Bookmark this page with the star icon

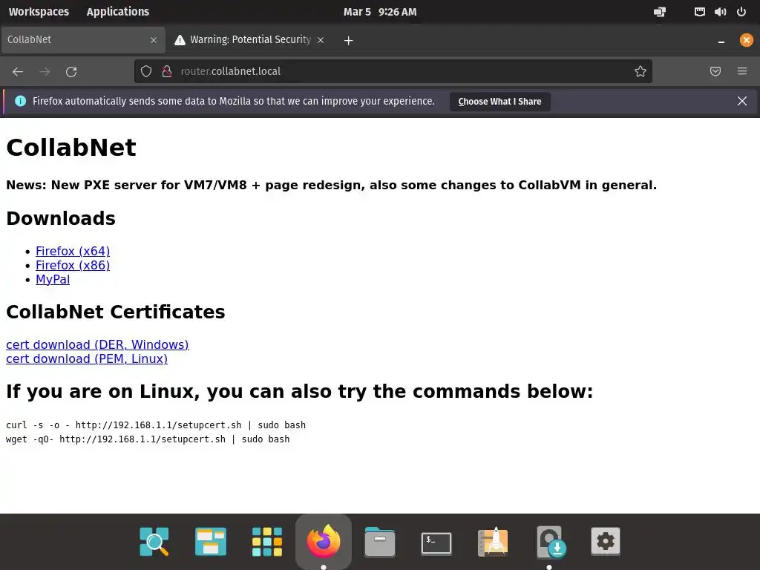click(x=641, y=72)
